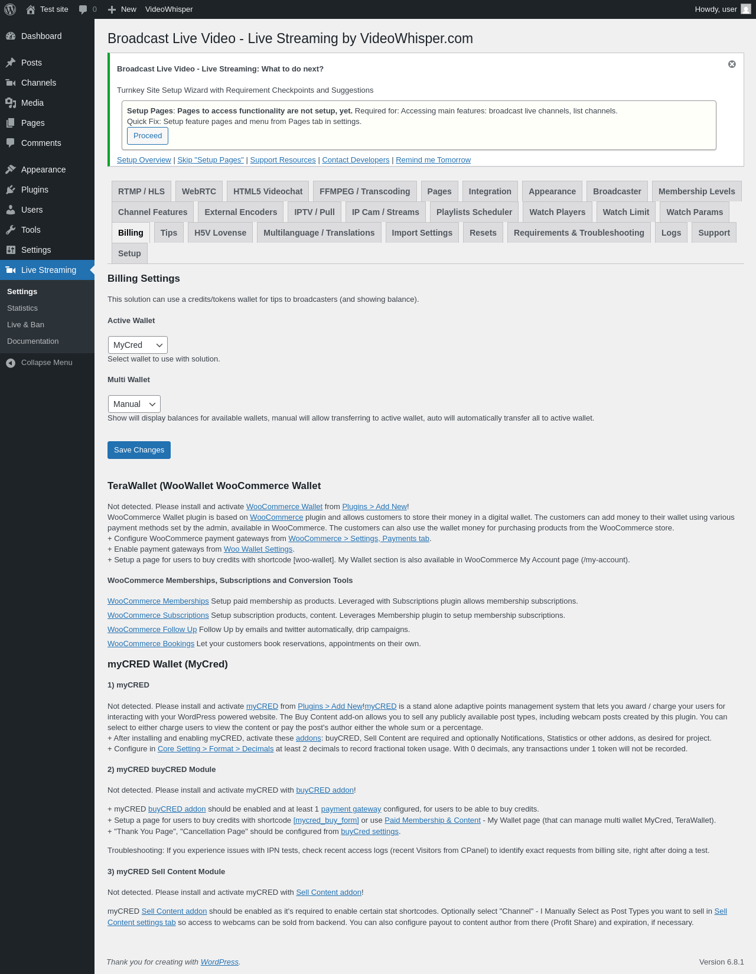Open the WordPress logo menu
This screenshot has width=756, height=974.
point(10,9)
